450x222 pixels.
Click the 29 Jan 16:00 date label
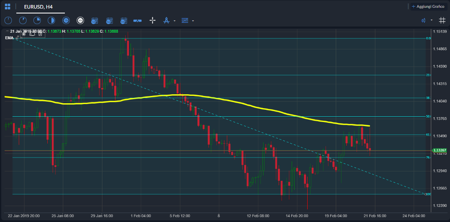(102, 216)
